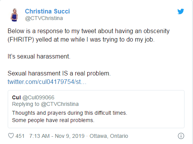Image resolution: width=193 pixels, height=144 pixels.
Task: Click the 'Thoughts and prayers' quoted line
Action: click(69, 113)
